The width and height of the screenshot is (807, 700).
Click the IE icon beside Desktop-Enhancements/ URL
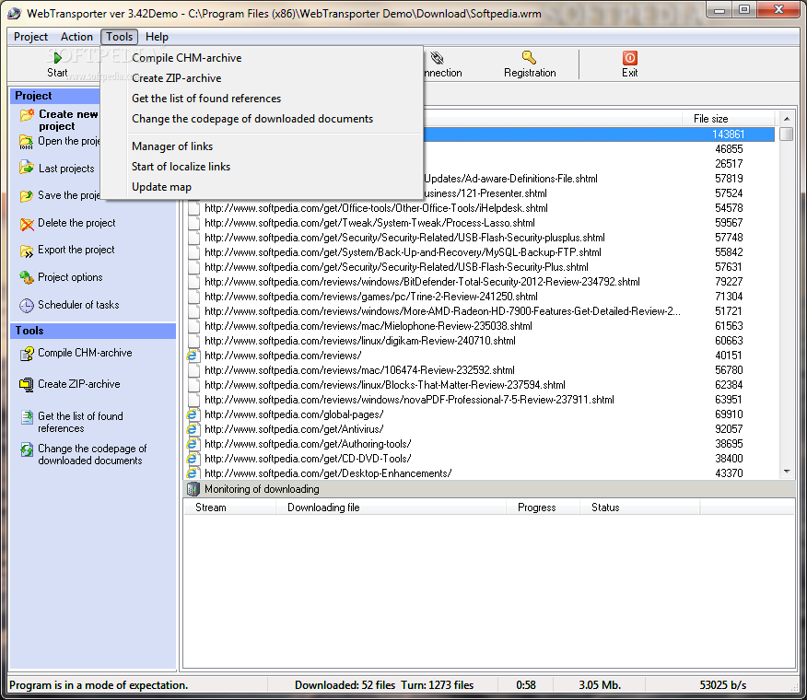point(193,473)
